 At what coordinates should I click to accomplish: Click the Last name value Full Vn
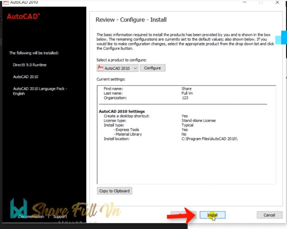(187, 93)
